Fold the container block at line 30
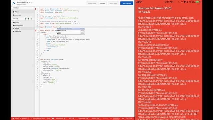The height and width of the screenshot is (120, 213). coord(39,61)
